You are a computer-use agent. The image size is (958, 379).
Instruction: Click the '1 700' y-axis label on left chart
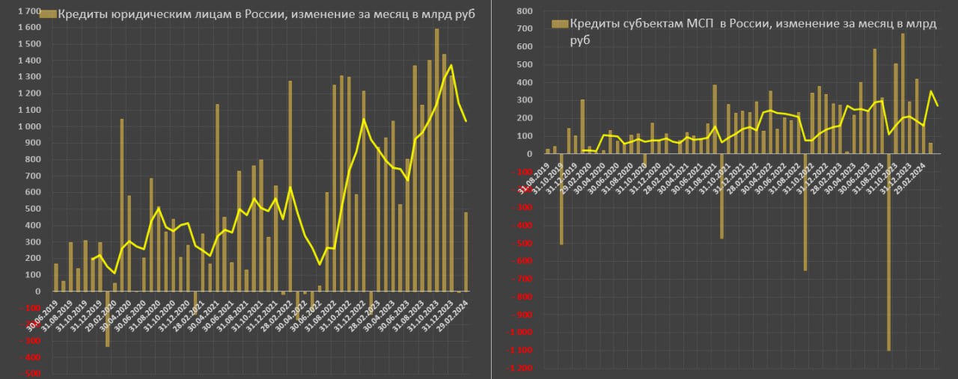tap(28, 11)
